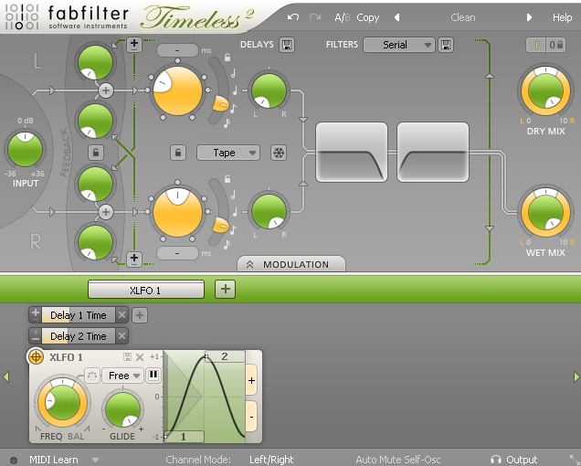Click the XLFO snap/glide shape icon
The height and width of the screenshot is (466, 581).
pos(92,376)
